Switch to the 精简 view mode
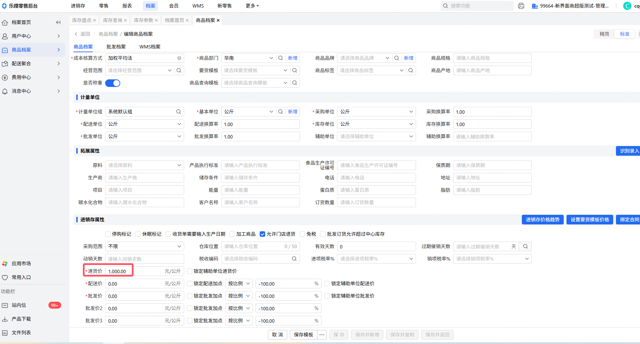 pos(604,34)
